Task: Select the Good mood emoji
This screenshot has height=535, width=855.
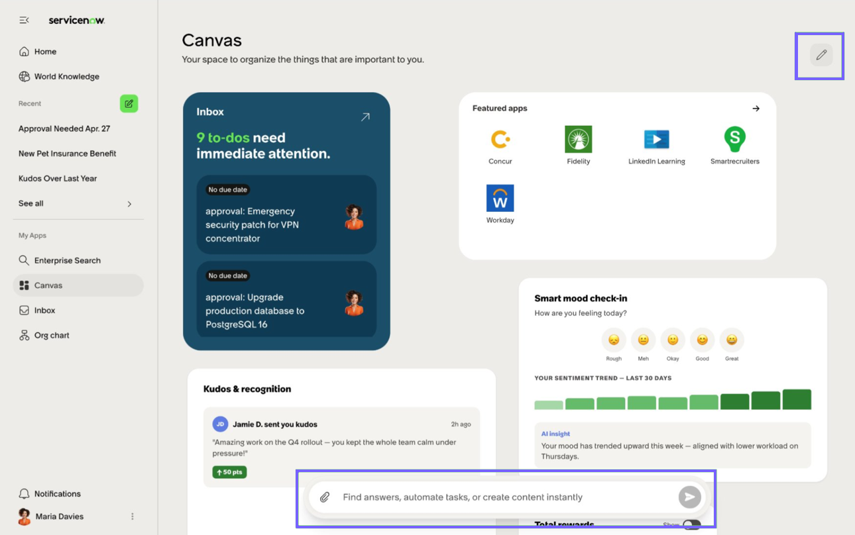Action: coord(703,340)
